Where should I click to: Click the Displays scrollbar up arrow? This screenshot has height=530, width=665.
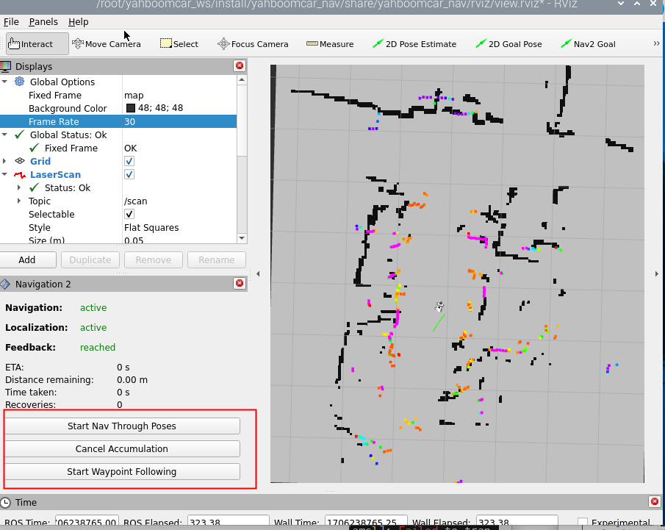coord(242,80)
